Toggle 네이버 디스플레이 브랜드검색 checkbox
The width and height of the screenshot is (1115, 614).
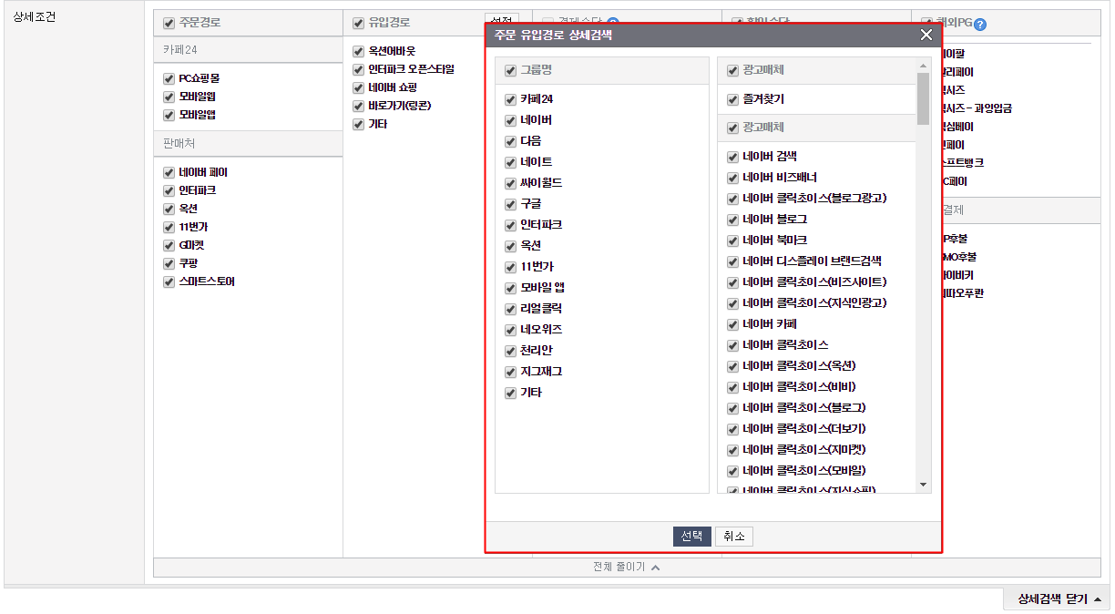coord(732,261)
